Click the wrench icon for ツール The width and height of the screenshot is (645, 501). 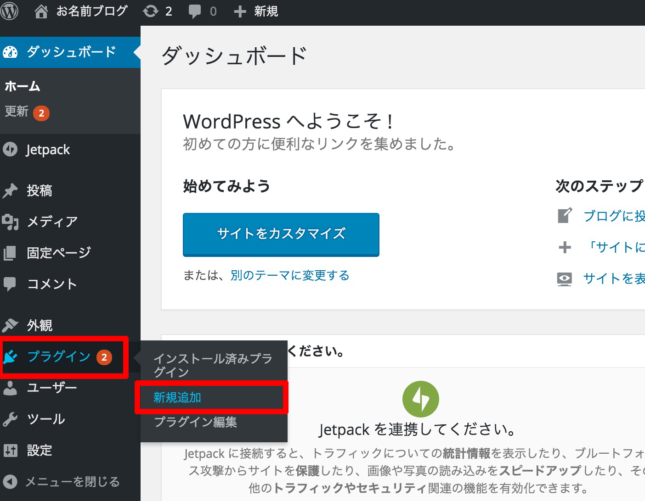click(x=10, y=419)
